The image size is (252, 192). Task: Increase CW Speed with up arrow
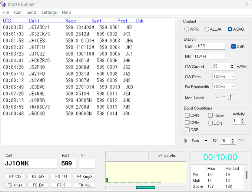pyautogui.click(x=232, y=65)
